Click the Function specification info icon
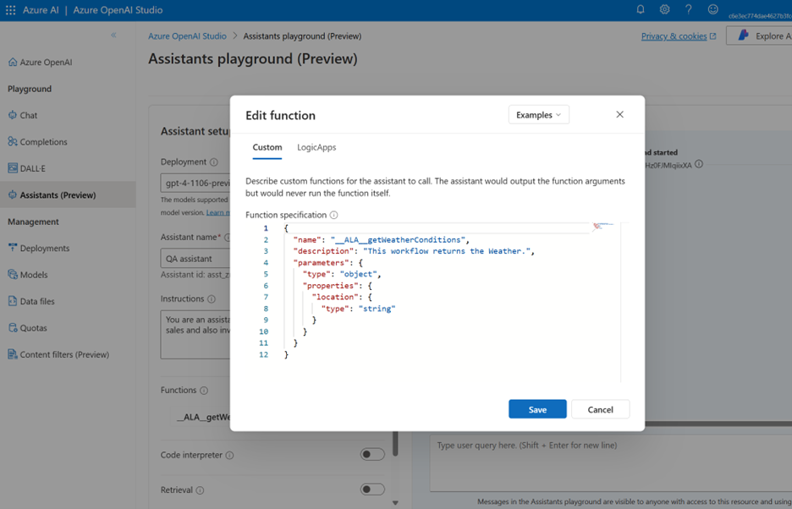Image resolution: width=792 pixels, height=509 pixels. point(334,215)
